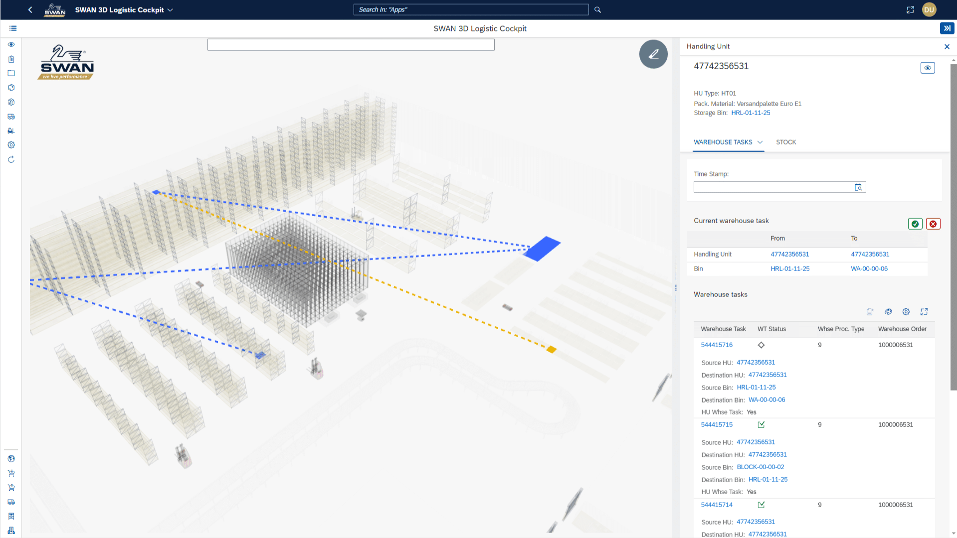Click the empty search box above 3D view

(x=351, y=45)
